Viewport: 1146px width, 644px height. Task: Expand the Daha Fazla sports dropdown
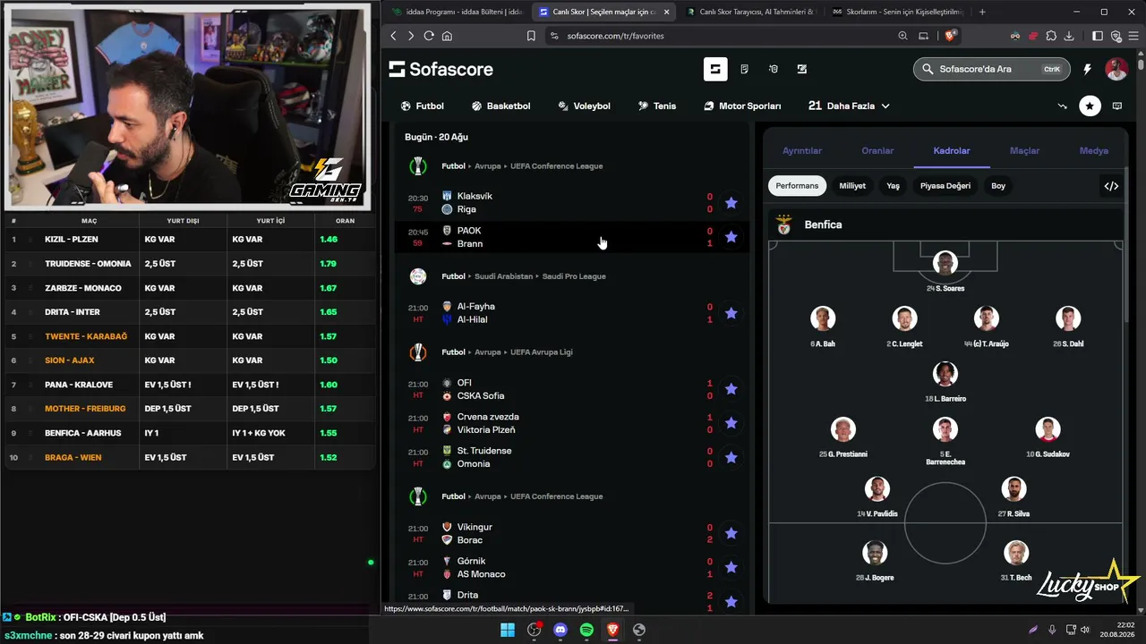(849, 106)
